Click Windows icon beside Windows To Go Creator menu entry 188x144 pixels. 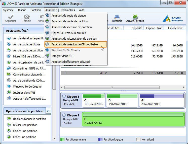47,50
